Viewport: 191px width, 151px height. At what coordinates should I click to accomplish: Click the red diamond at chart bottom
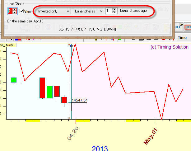(x=69, y=118)
